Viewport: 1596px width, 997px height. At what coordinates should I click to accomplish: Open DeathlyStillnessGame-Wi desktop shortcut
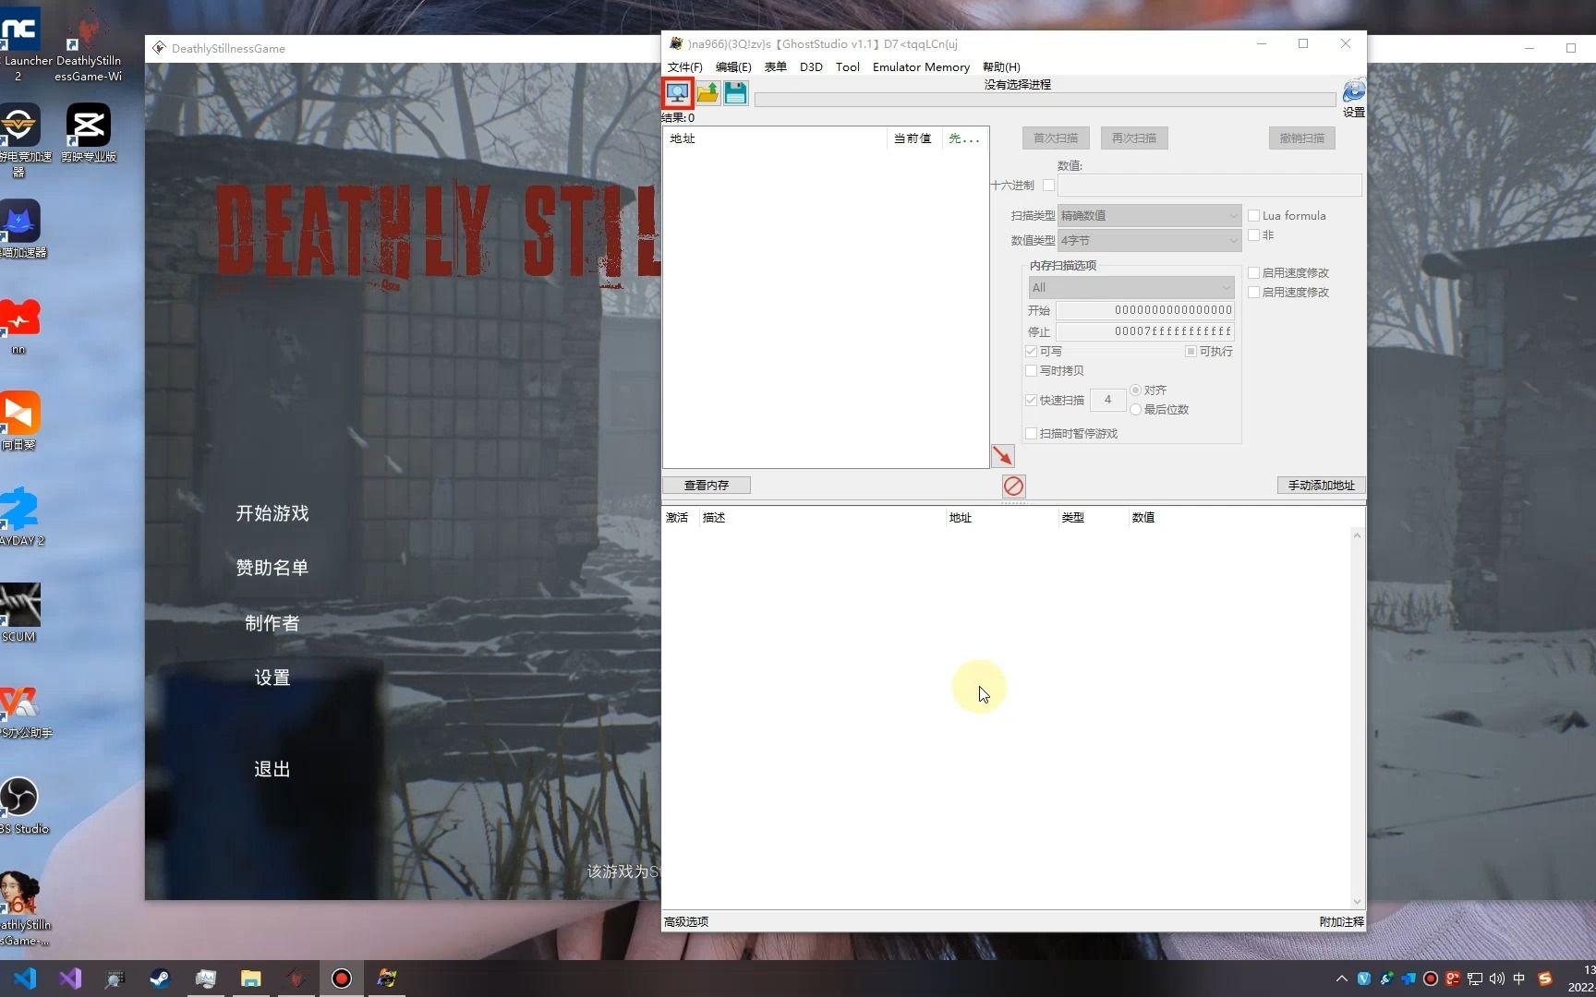[x=88, y=44]
